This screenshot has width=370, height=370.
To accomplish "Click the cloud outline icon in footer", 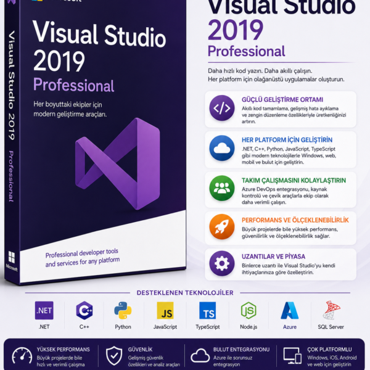I will coord(200,356).
